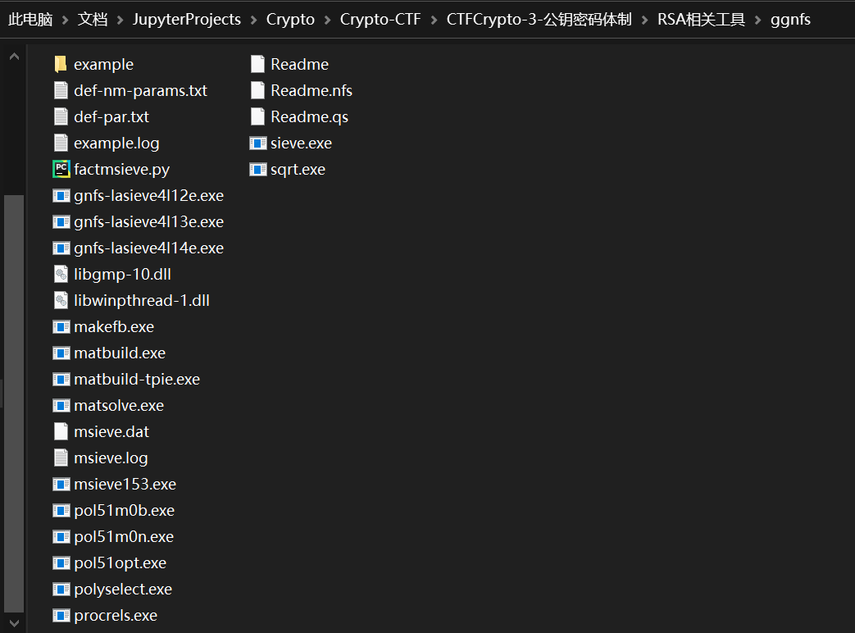Select the sieve.exe executable icon
Screen dimensions: 855x633
[258, 143]
